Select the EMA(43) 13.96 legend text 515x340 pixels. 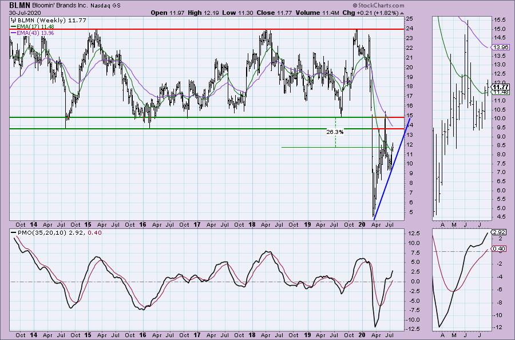point(35,33)
